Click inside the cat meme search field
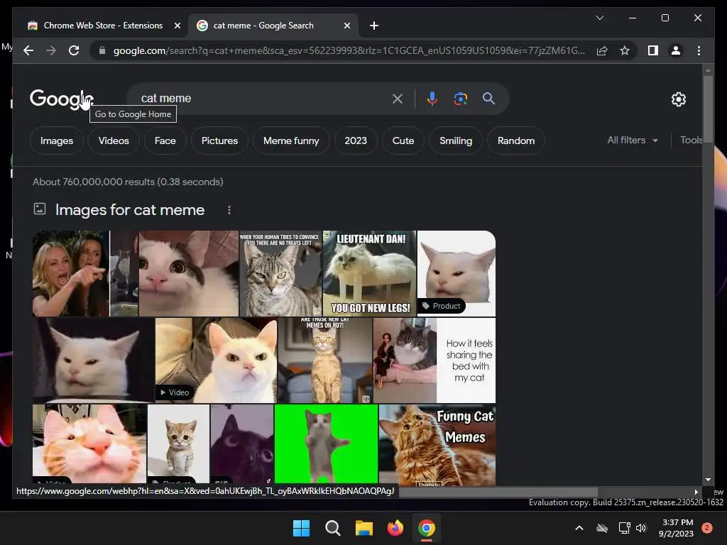This screenshot has width=727, height=545. click(x=264, y=98)
